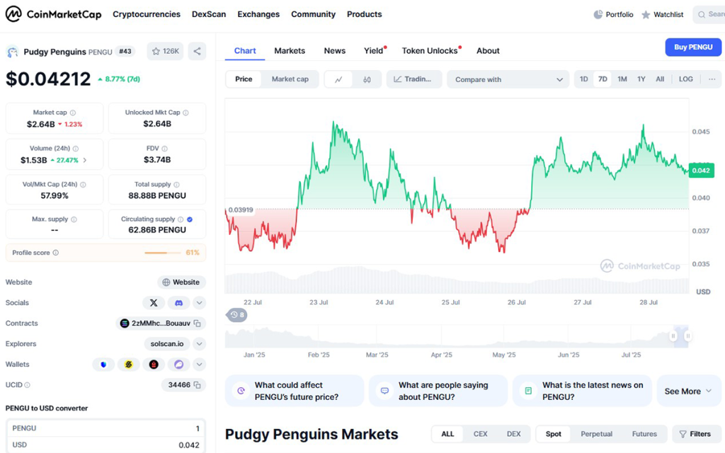Open the Filters dropdown for markets

[695, 434]
